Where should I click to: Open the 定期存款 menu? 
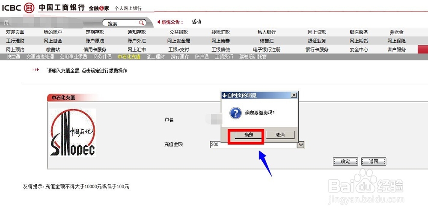95,32
